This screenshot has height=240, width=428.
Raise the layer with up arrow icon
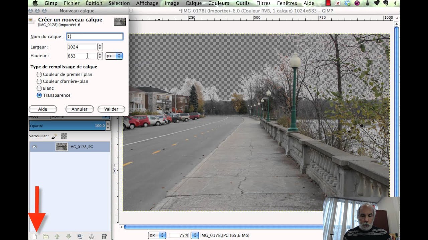click(x=57, y=236)
